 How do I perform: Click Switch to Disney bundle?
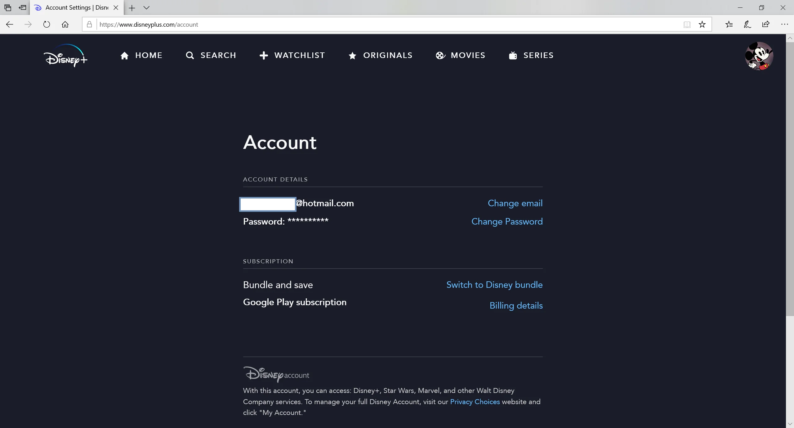click(494, 285)
